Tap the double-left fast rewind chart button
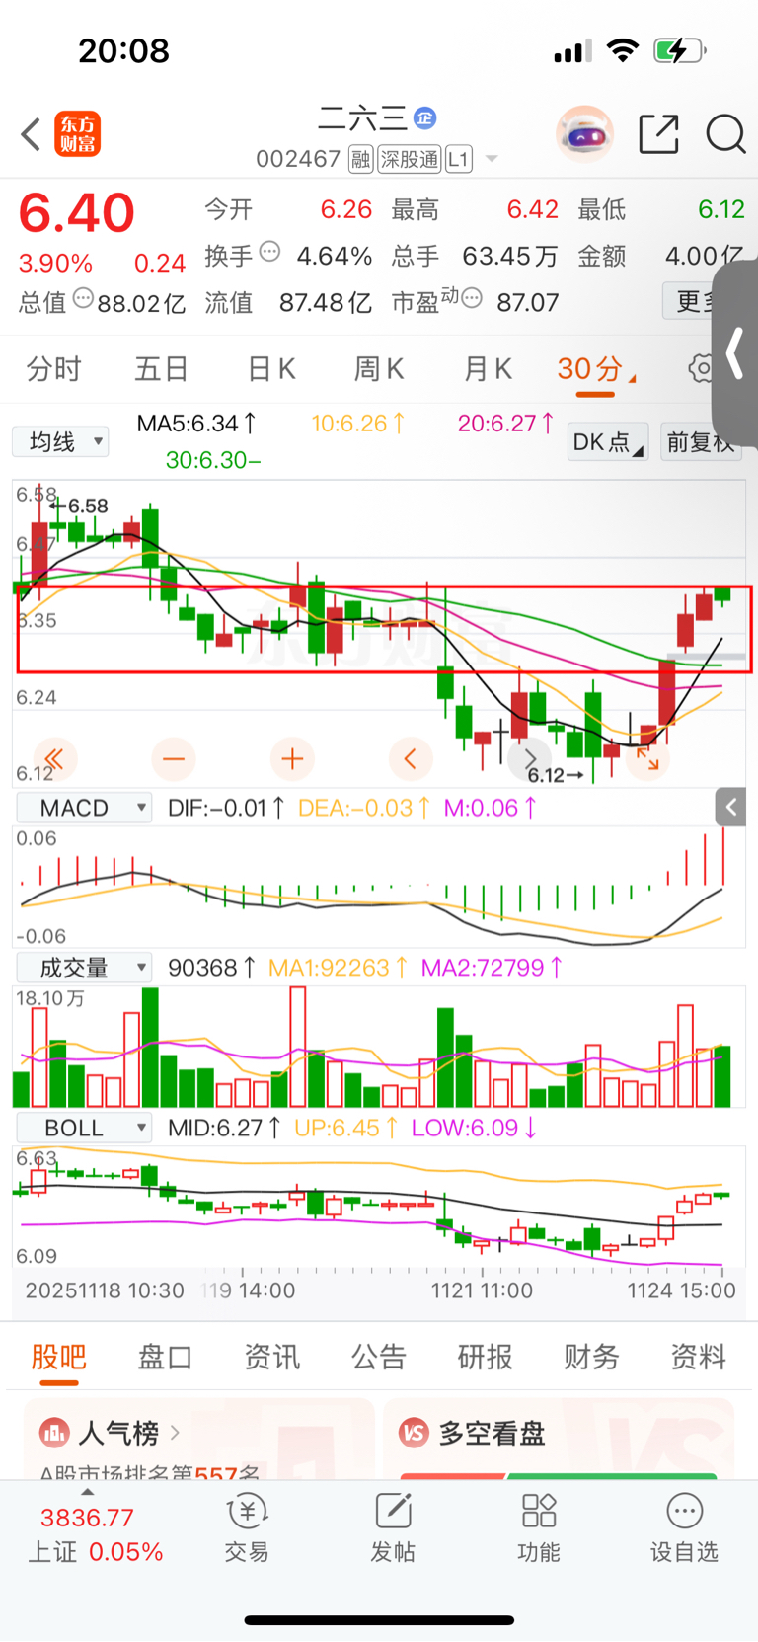Image resolution: width=758 pixels, height=1642 pixels. click(x=55, y=758)
